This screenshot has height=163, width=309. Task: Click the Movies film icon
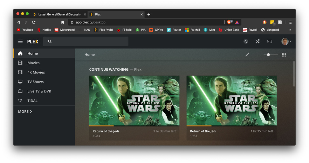click(x=20, y=63)
